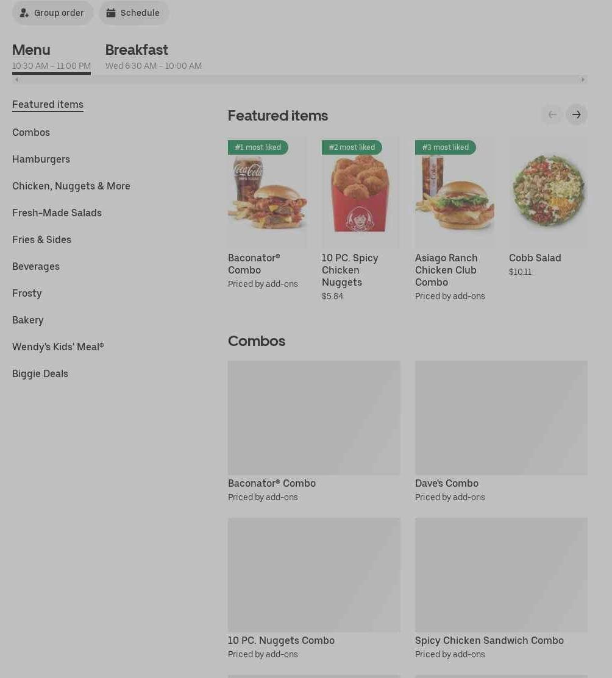Image resolution: width=612 pixels, height=678 pixels.
Task: Click the Schedule calendar icon
Action: pyautogui.click(x=111, y=13)
